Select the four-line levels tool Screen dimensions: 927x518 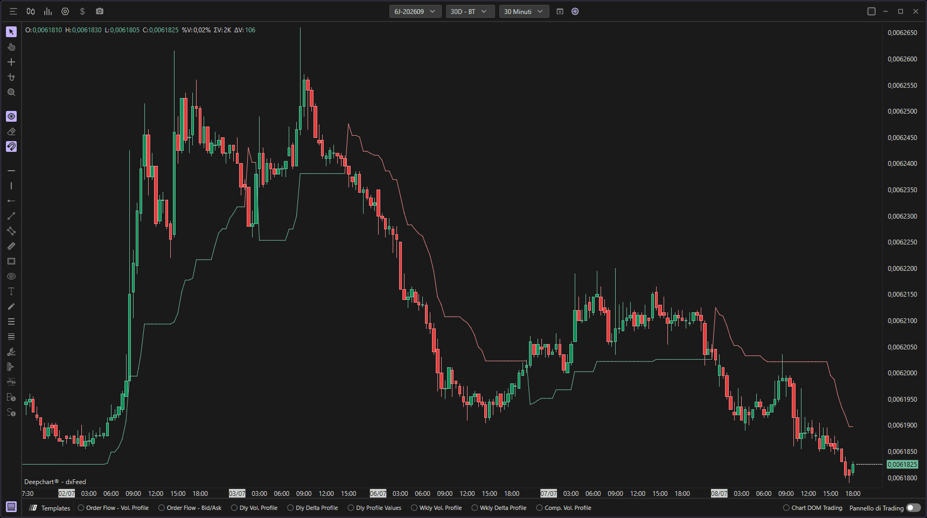11,337
